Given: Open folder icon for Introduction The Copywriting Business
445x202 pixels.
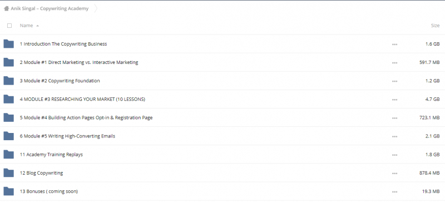Looking at the screenshot, I should pyautogui.click(x=8, y=44).
